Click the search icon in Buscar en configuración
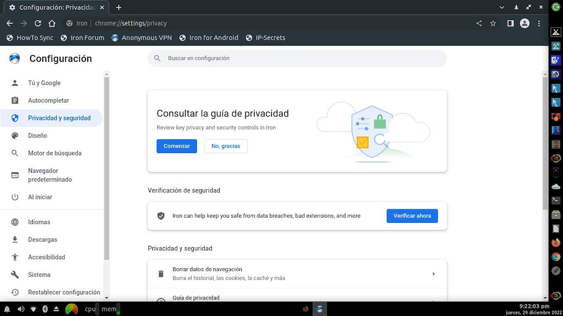 [157, 58]
